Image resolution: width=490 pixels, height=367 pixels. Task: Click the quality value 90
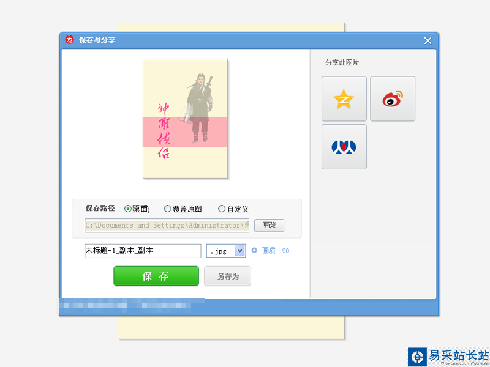coord(285,251)
